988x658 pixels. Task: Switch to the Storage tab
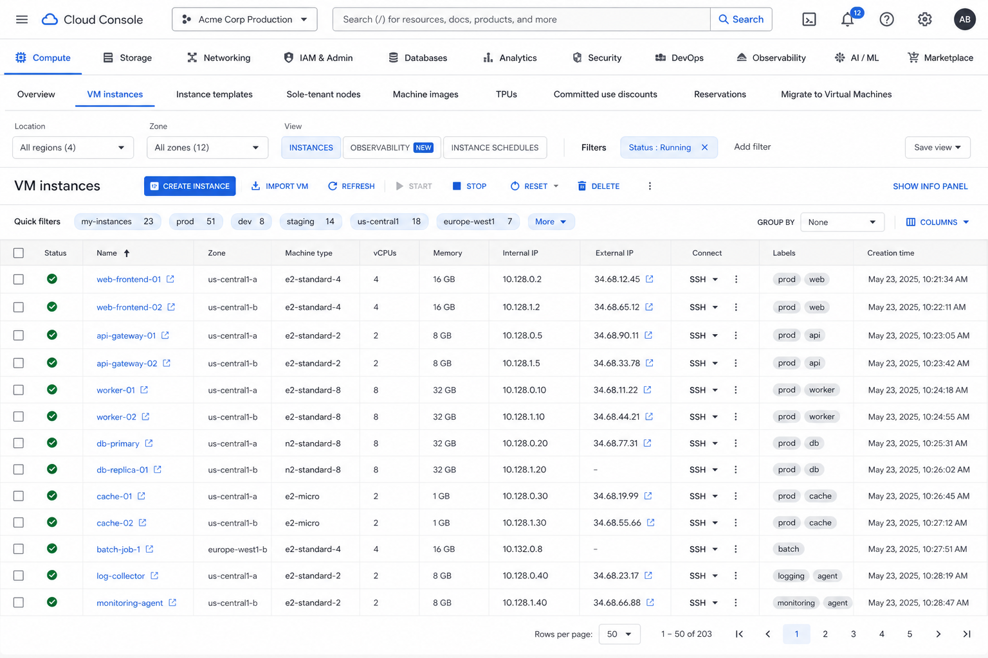click(127, 58)
